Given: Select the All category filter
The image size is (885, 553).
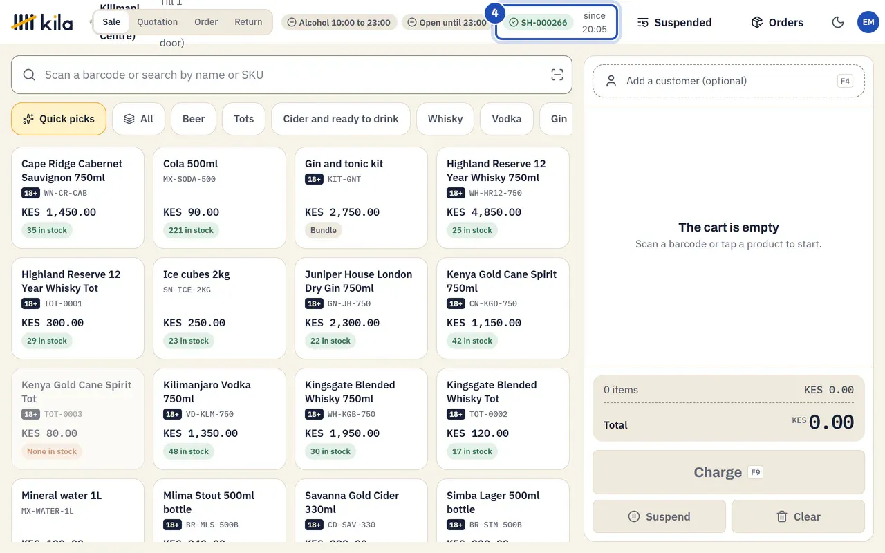Looking at the screenshot, I should [138, 119].
